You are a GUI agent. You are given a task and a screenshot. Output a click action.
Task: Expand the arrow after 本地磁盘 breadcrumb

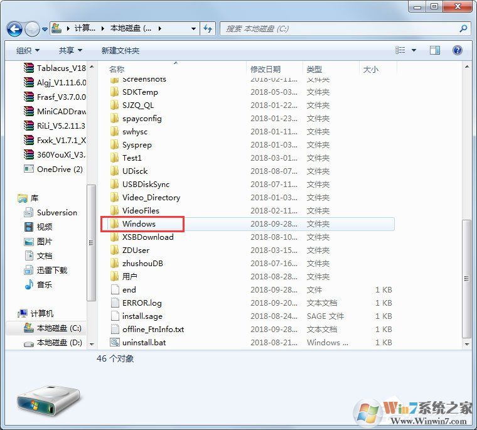click(x=159, y=29)
